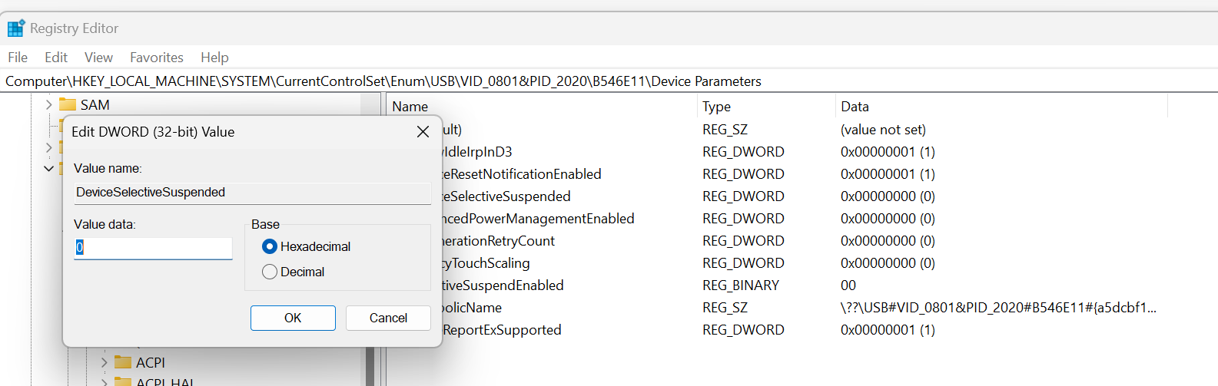Click the ACPI_HAL folder icon
The height and width of the screenshot is (386, 1218).
click(x=123, y=381)
